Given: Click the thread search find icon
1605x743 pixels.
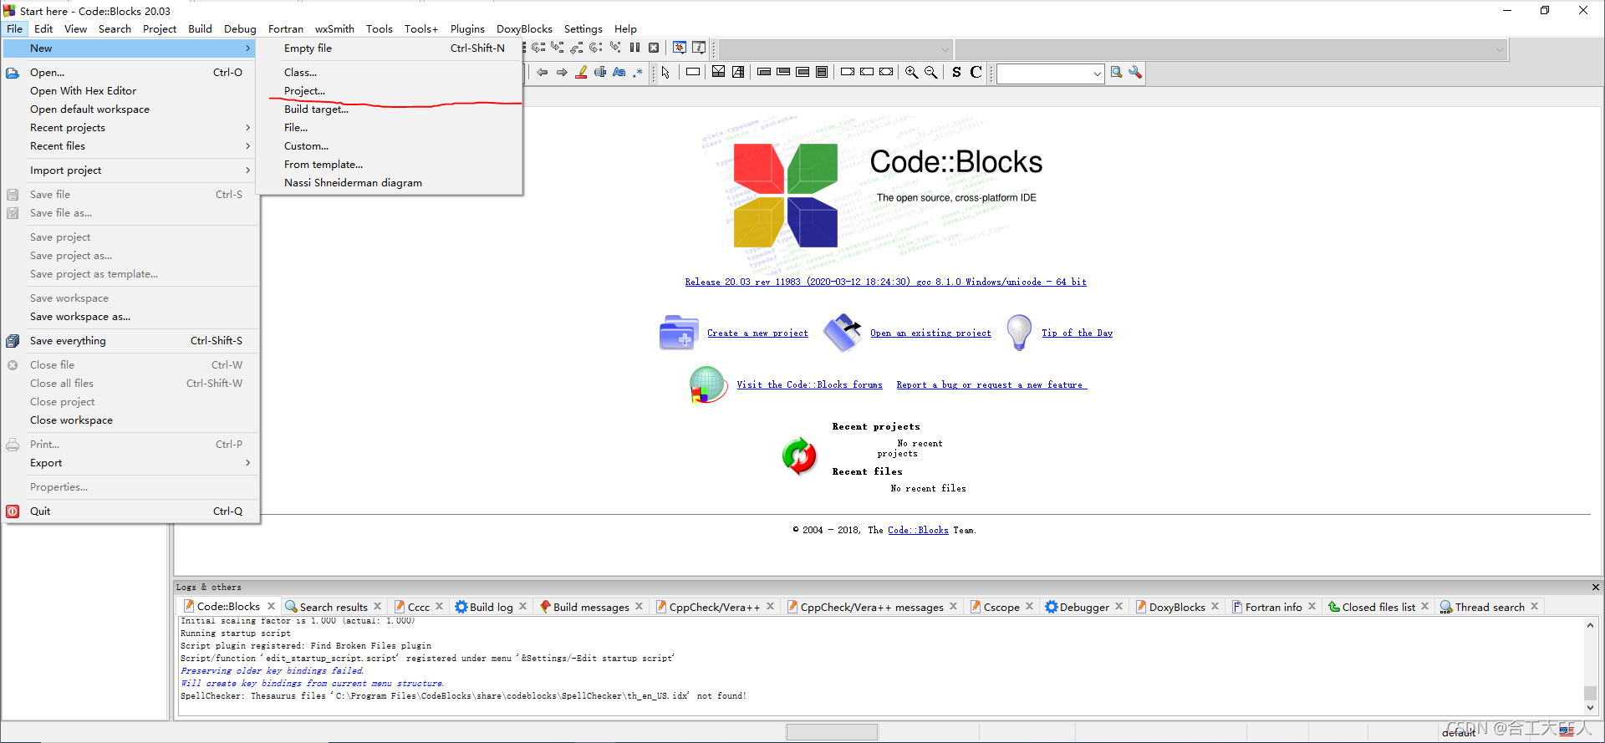Looking at the screenshot, I should 1116,73.
